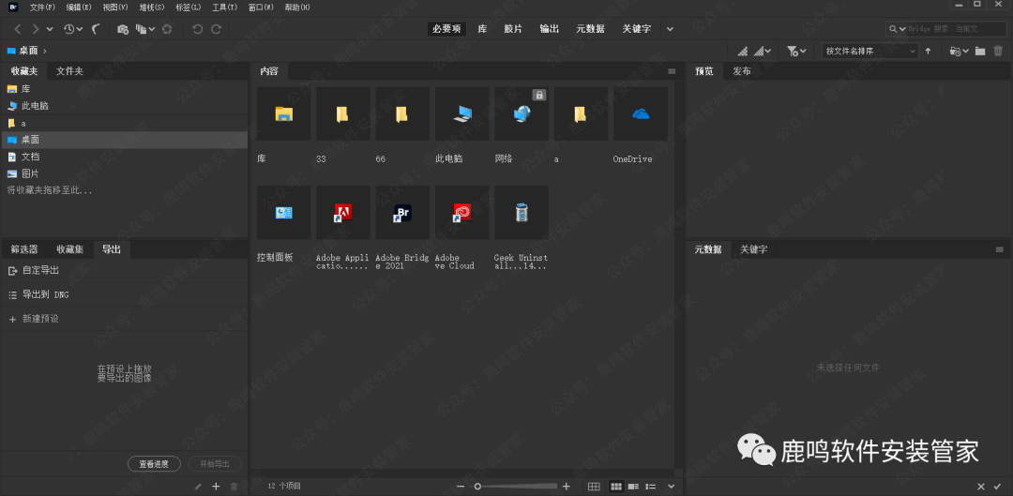Open the 帮助(H) menu
1013x496 pixels.
click(x=297, y=8)
